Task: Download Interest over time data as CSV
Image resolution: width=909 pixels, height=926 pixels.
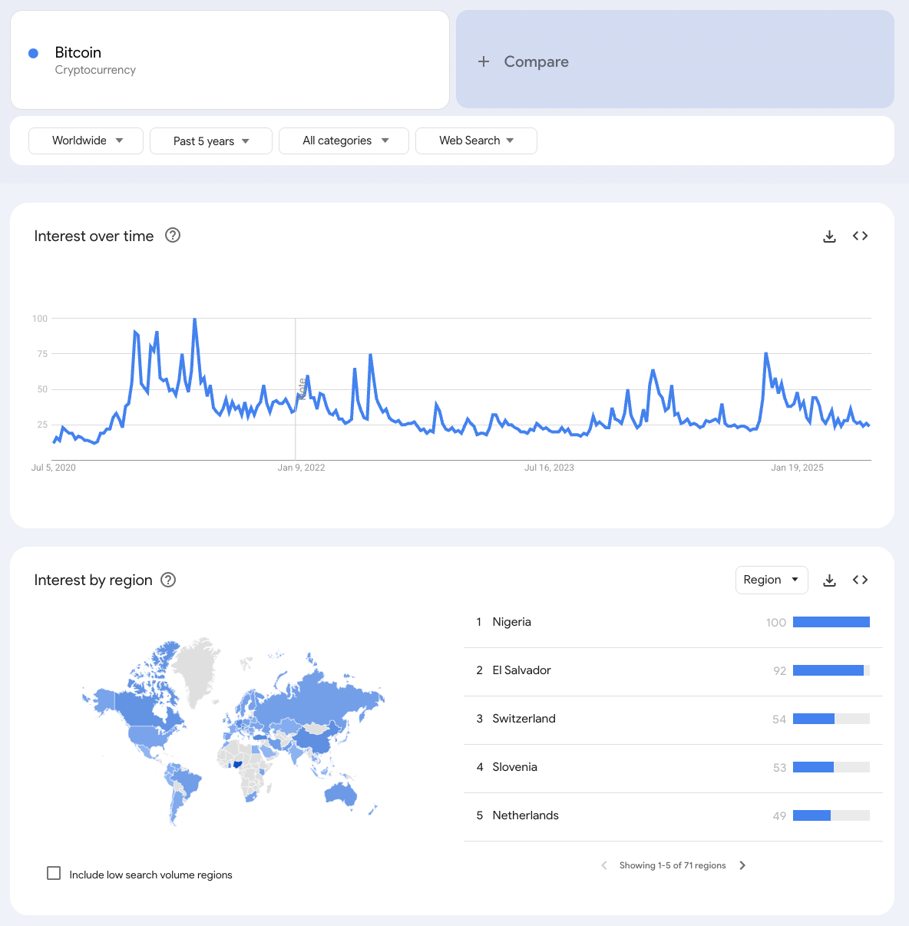Action: 829,236
